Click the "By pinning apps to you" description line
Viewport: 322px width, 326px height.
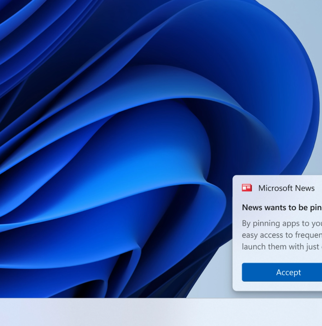pyautogui.click(x=282, y=224)
